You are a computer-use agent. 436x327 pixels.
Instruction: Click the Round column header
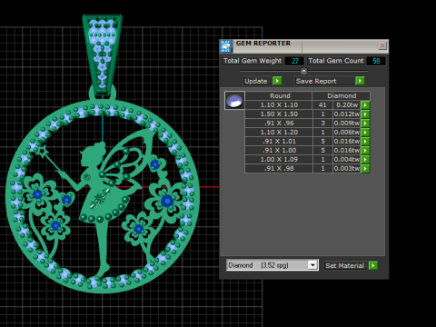(279, 95)
